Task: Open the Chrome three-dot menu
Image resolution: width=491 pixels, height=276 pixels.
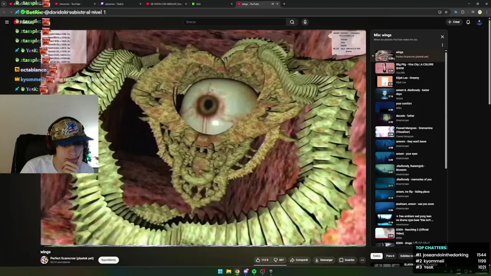Action: [487, 12]
